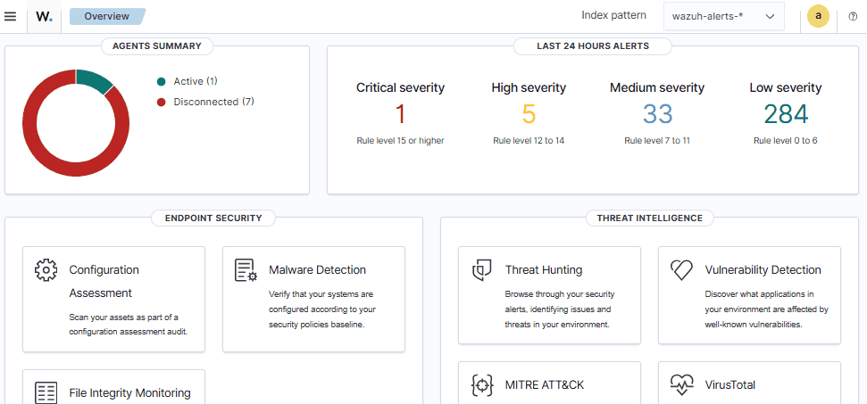View the Medium severity alerts number
This screenshot has width=867, height=404.
point(657,114)
